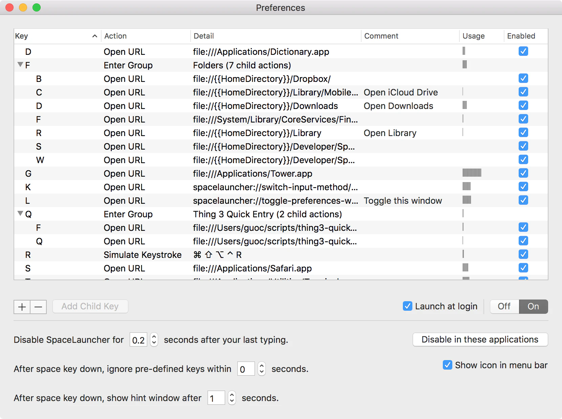Collapse the Folders group under key F
This screenshot has height=419, width=562.
click(20, 65)
